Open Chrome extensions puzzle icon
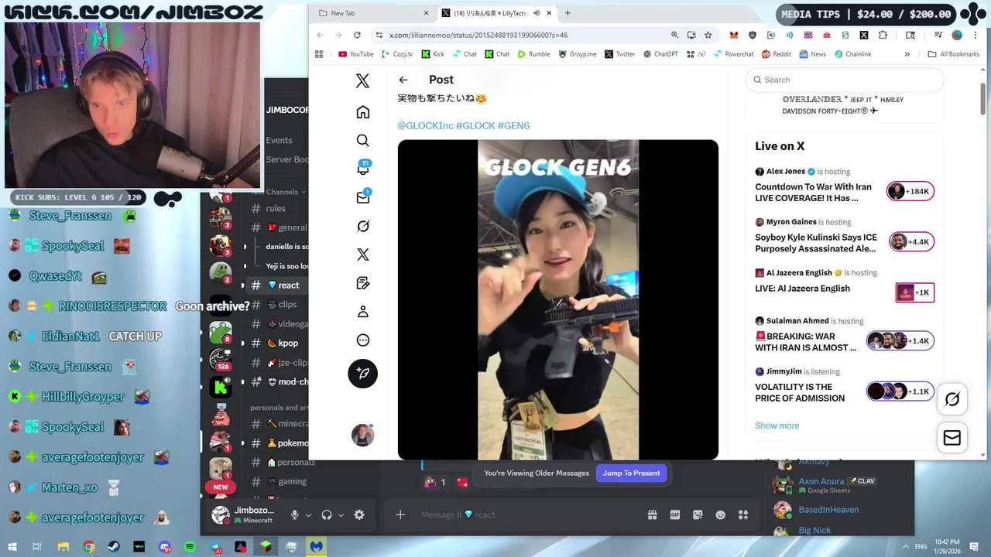Screen dimensions: 991x557 tap(883, 35)
